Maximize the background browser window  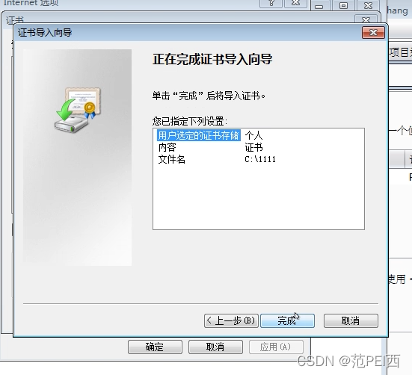pos(343,5)
